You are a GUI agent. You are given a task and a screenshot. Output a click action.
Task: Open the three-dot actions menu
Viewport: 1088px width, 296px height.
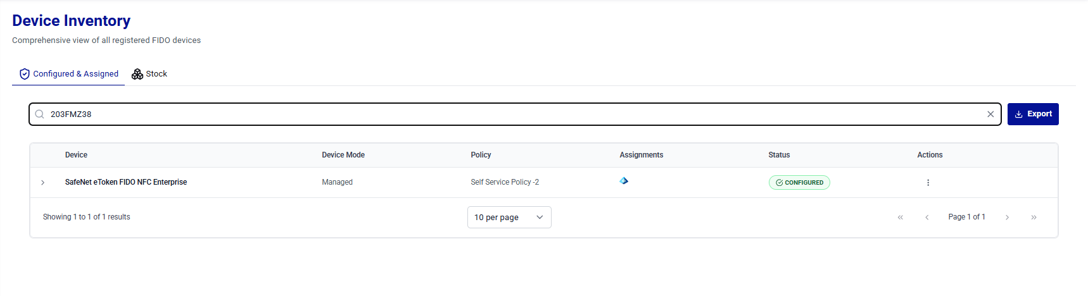coord(928,183)
